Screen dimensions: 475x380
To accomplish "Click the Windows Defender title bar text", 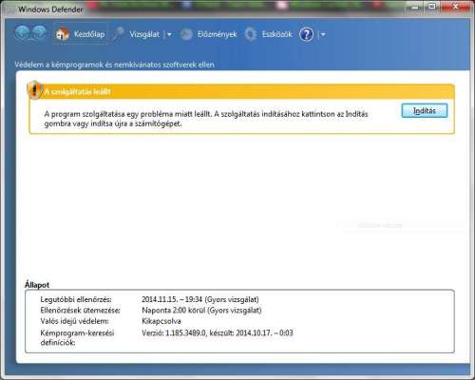I will (50, 9).
